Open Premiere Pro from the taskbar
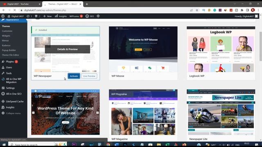This screenshot has height=147, width=262. tap(74, 145)
